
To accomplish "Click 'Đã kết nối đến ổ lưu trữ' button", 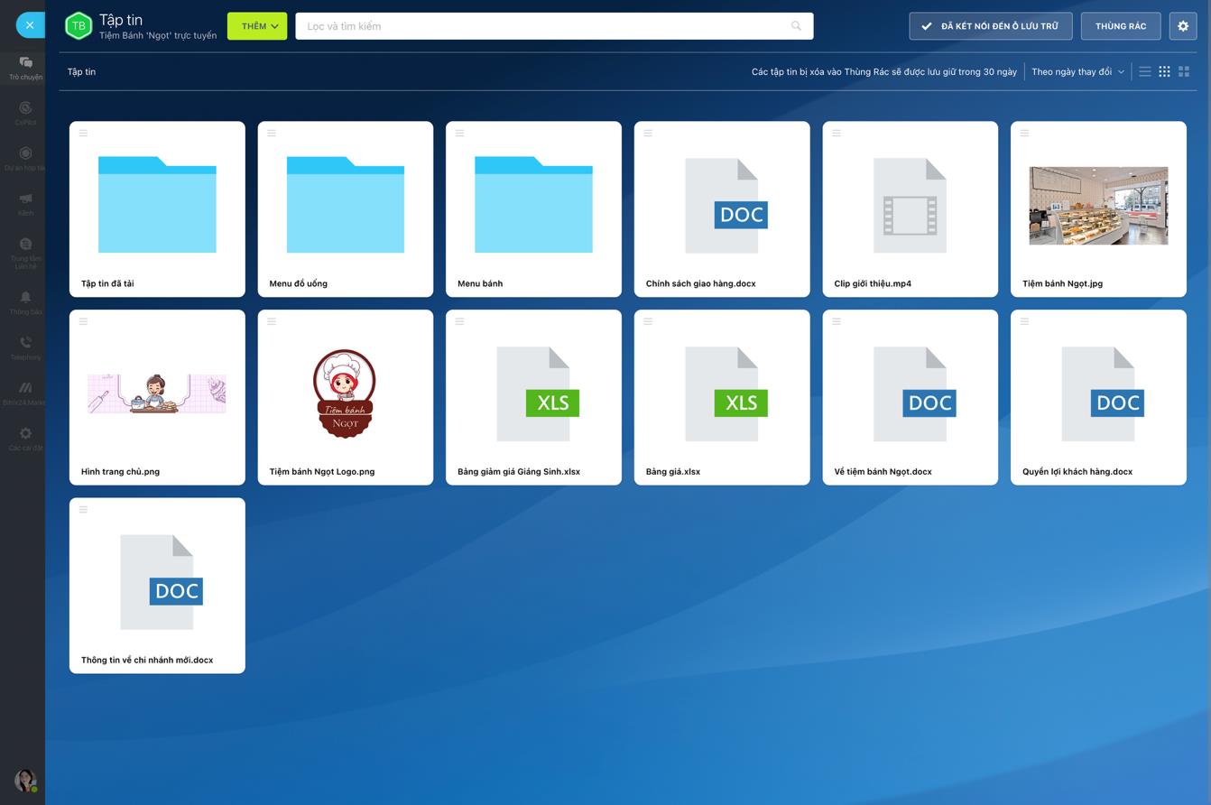I will click(x=990, y=26).
